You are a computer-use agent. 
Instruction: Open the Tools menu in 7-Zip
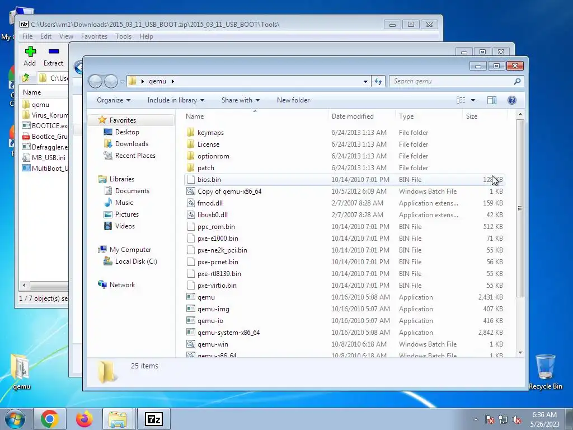[123, 36]
